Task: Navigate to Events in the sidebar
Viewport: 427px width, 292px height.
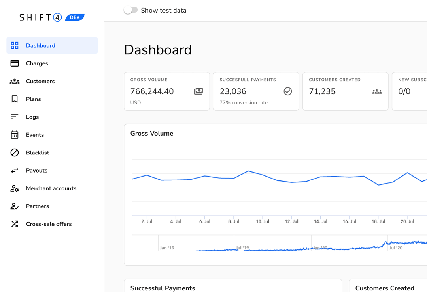Action: (x=52, y=135)
